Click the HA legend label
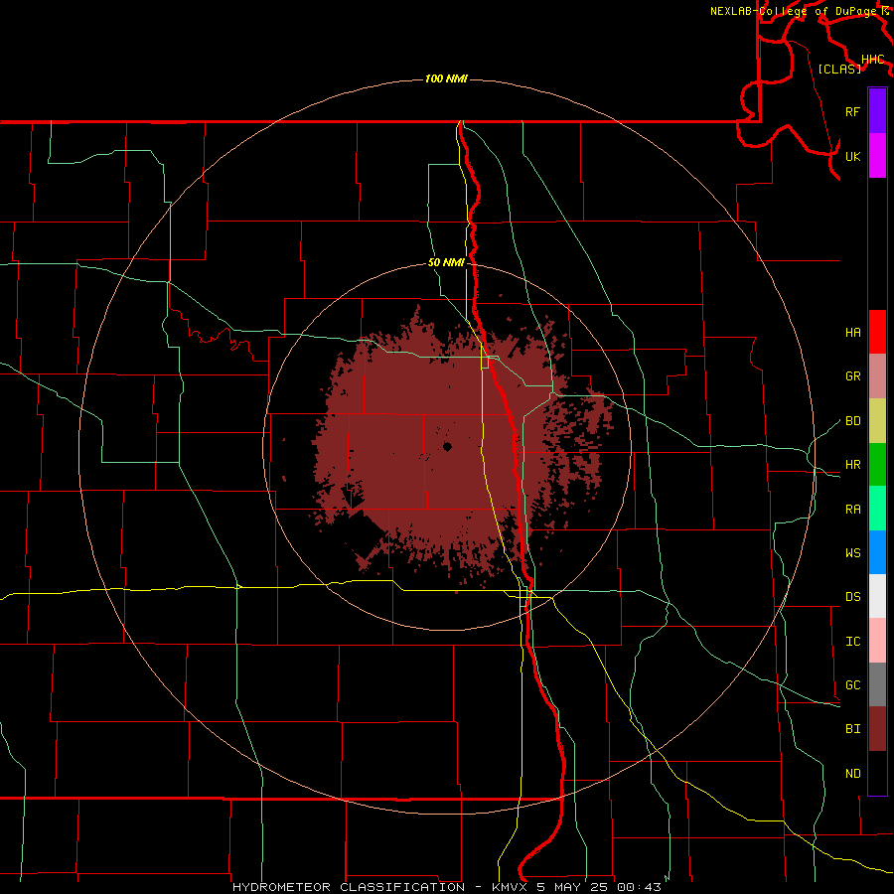This screenshot has height=894, width=894. point(852,333)
